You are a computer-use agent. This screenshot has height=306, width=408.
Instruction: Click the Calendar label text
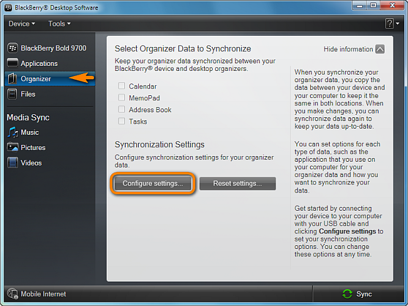pyautogui.click(x=143, y=87)
